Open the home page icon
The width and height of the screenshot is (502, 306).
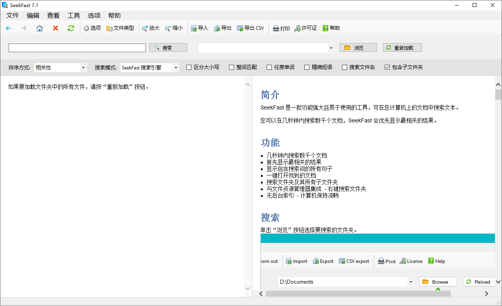tap(40, 28)
